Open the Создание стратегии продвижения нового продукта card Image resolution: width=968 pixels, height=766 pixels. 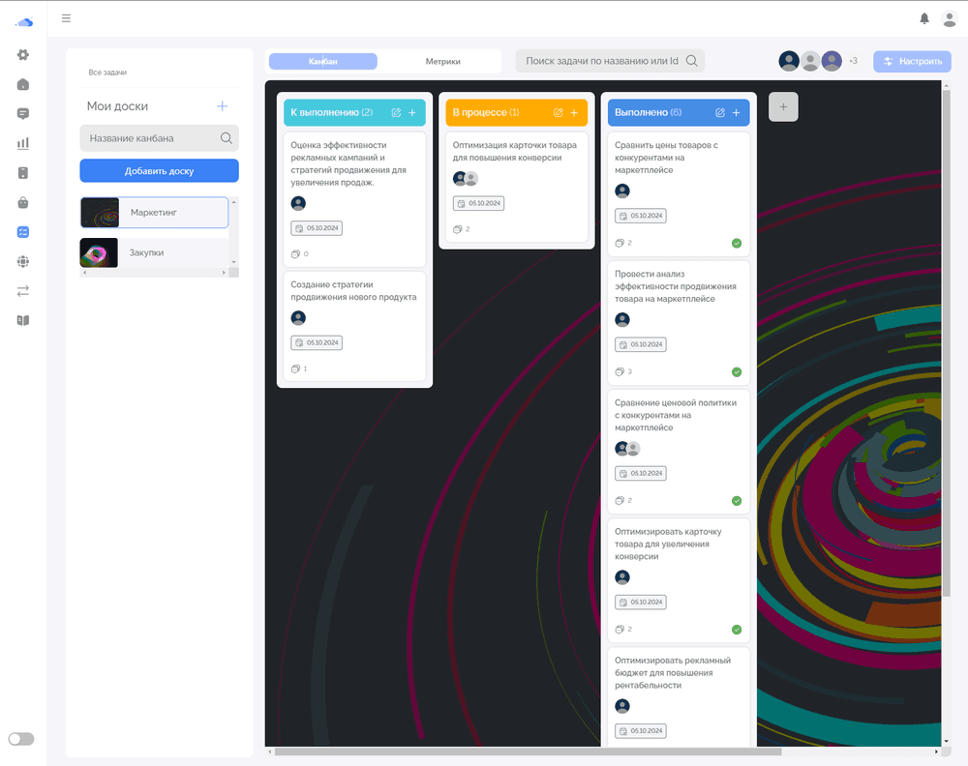point(354,326)
